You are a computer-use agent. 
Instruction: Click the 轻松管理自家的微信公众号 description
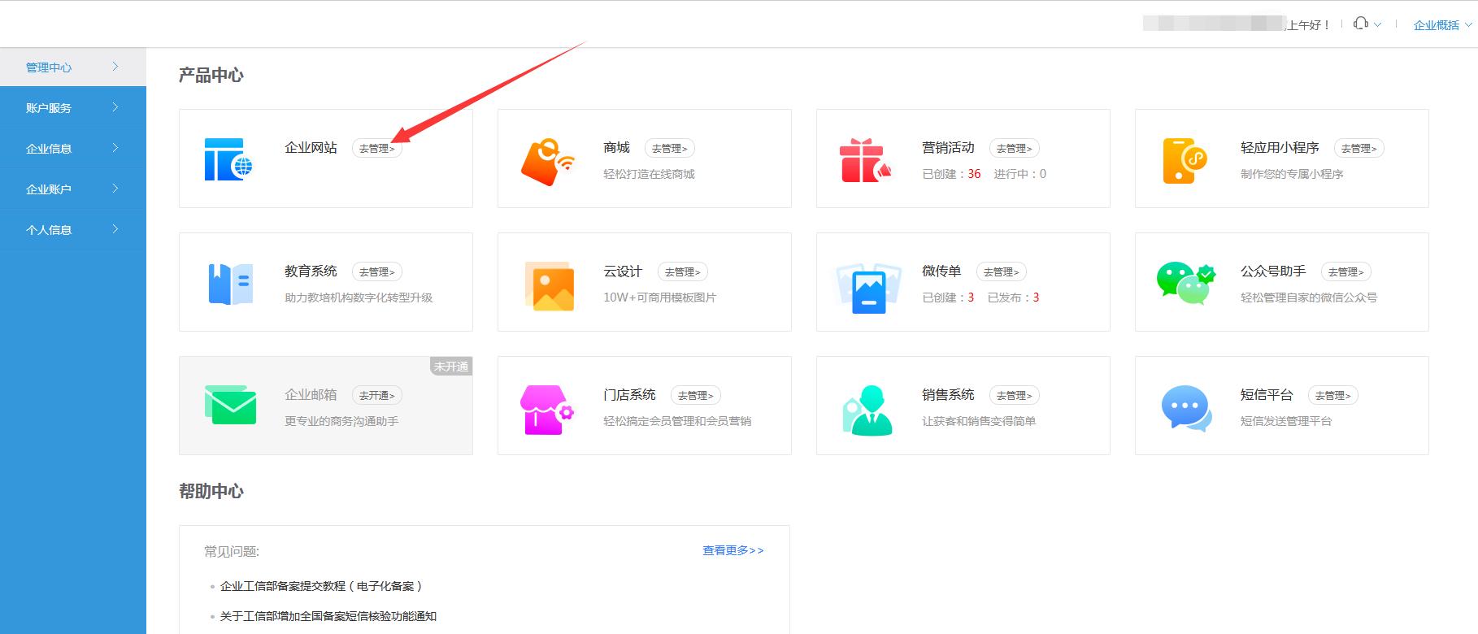pyautogui.click(x=1309, y=297)
